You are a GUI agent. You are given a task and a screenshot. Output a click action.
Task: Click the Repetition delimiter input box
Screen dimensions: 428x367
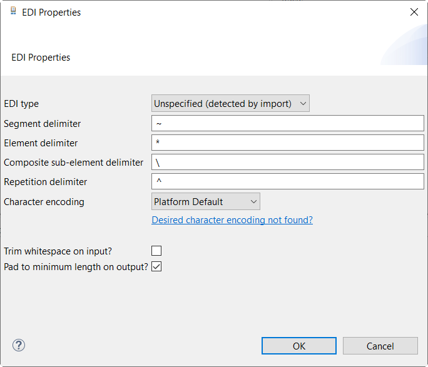click(288, 182)
